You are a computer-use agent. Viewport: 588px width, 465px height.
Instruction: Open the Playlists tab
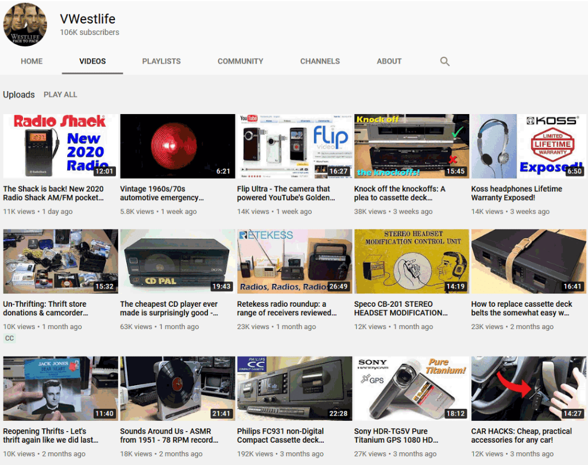pos(161,61)
